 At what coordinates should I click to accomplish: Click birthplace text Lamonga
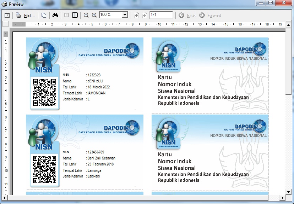(94, 170)
